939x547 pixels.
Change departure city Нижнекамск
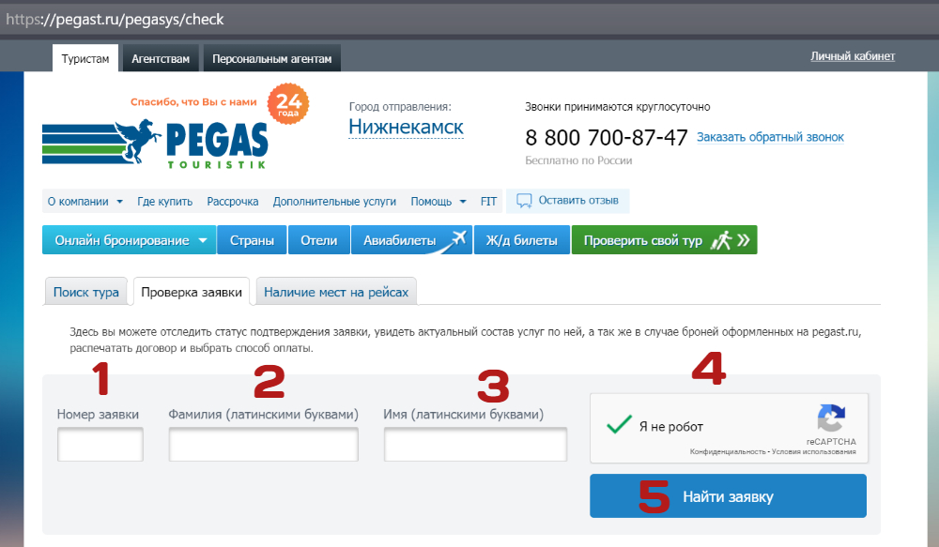(x=406, y=127)
